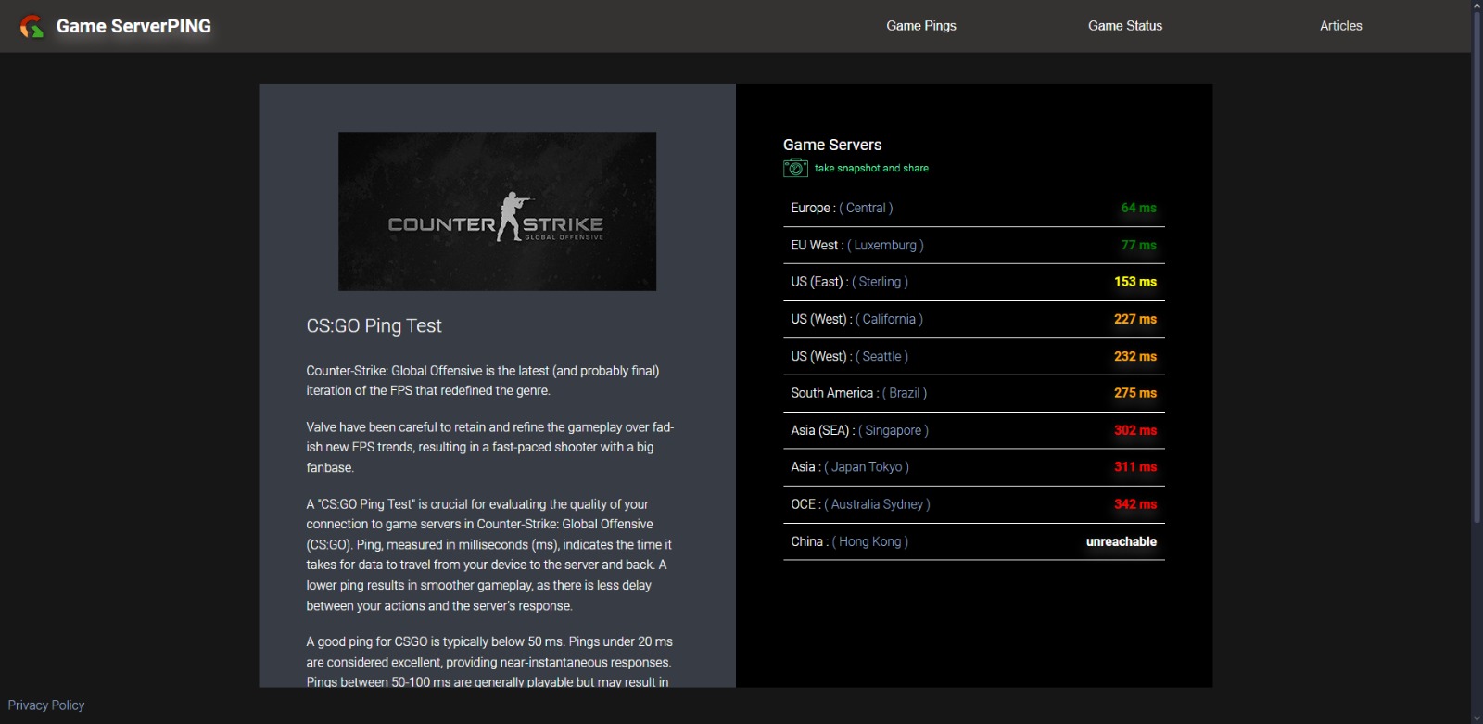Click the 153 ms ping value

pyautogui.click(x=1135, y=282)
